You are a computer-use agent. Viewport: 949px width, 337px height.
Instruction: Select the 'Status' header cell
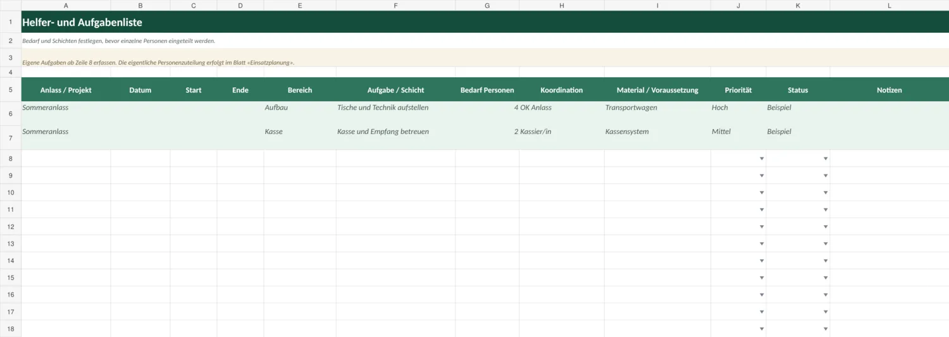pyautogui.click(x=798, y=90)
